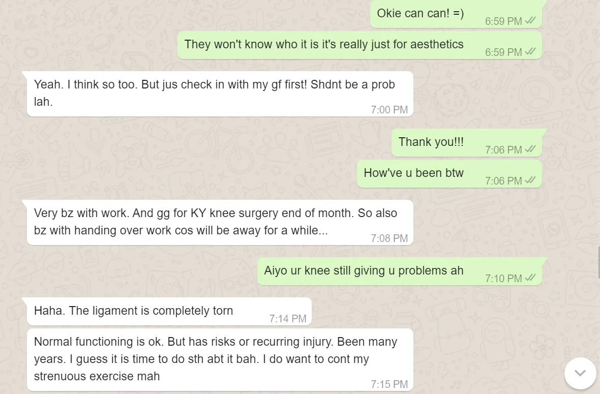This screenshot has height=394, width=600.
Task: Click the 7:00 PM timestamp on received message
Action: click(x=389, y=110)
